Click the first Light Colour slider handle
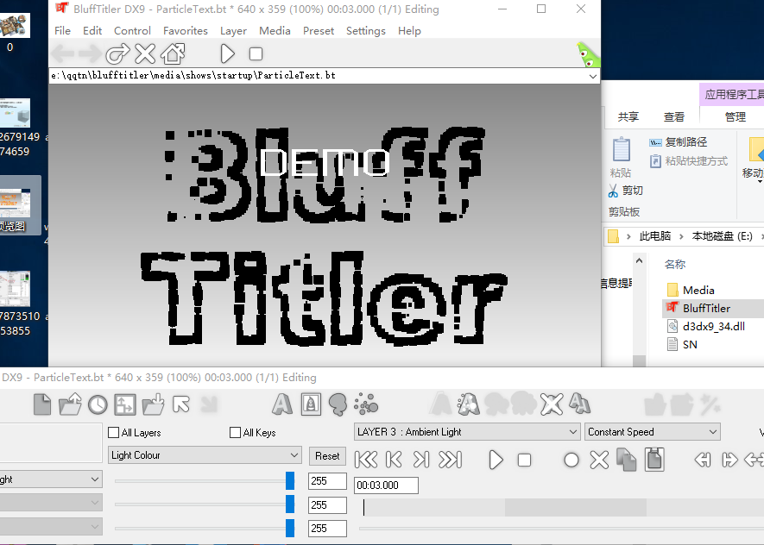This screenshot has height=545, width=764. [290, 481]
